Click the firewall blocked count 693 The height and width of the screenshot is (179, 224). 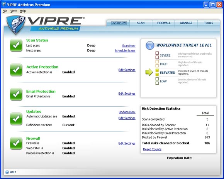(x=207, y=137)
